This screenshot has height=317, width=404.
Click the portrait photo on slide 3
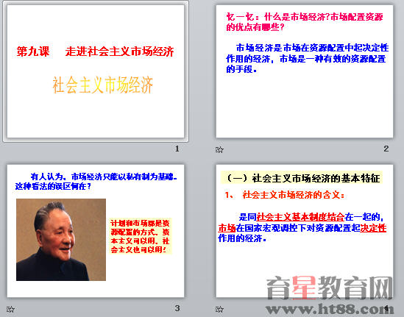click(61, 240)
